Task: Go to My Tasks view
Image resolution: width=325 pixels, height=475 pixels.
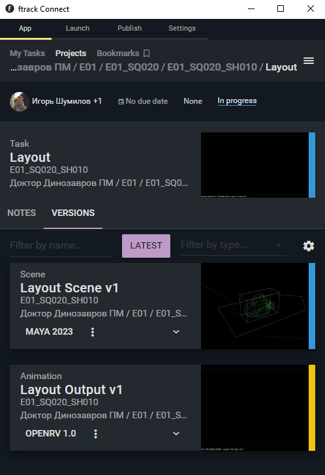Action: (27, 54)
